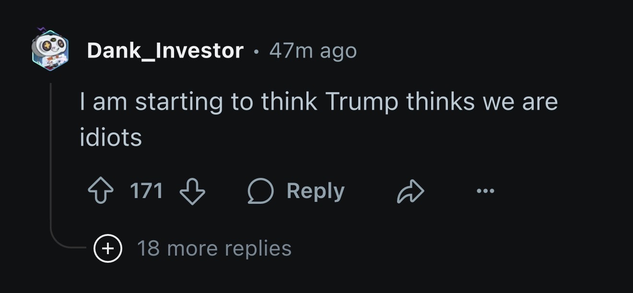Click the 171 vote count

[x=146, y=191]
